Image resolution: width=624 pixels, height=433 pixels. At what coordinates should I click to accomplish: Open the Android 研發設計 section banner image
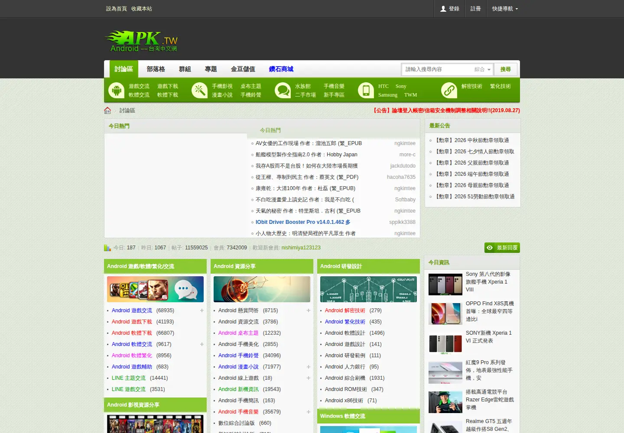click(x=368, y=289)
